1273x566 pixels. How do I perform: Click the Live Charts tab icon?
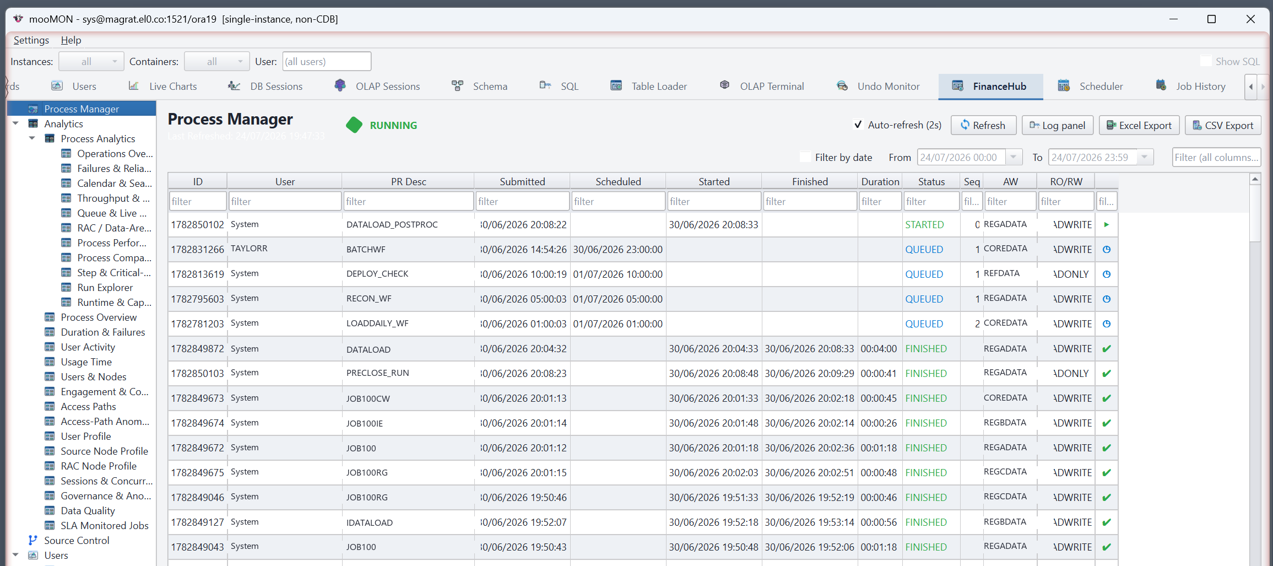[133, 86]
